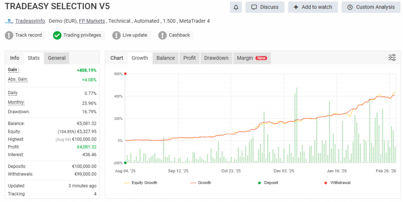
Task: Click the Live update warning icon
Action: click(116, 35)
